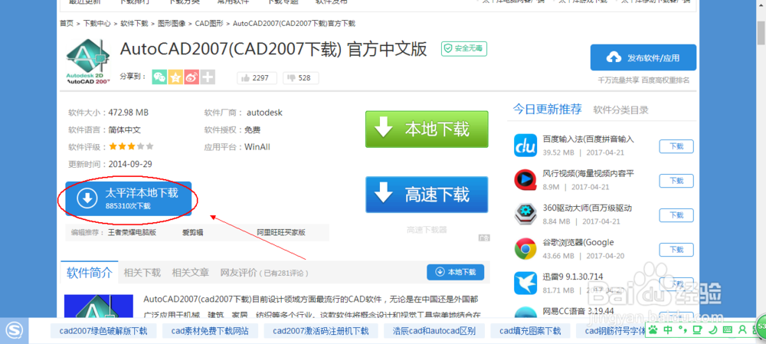Go to 图形图像 breadcrumb link
This screenshot has width=766, height=344.
[172, 23]
